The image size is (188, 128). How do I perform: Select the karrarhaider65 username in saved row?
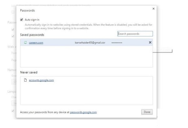(x=90, y=43)
